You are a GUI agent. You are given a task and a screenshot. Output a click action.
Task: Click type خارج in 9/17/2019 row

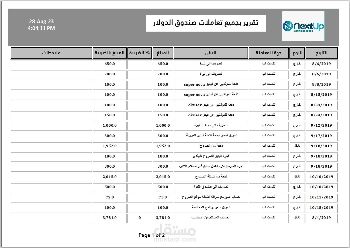pyautogui.click(x=297, y=136)
